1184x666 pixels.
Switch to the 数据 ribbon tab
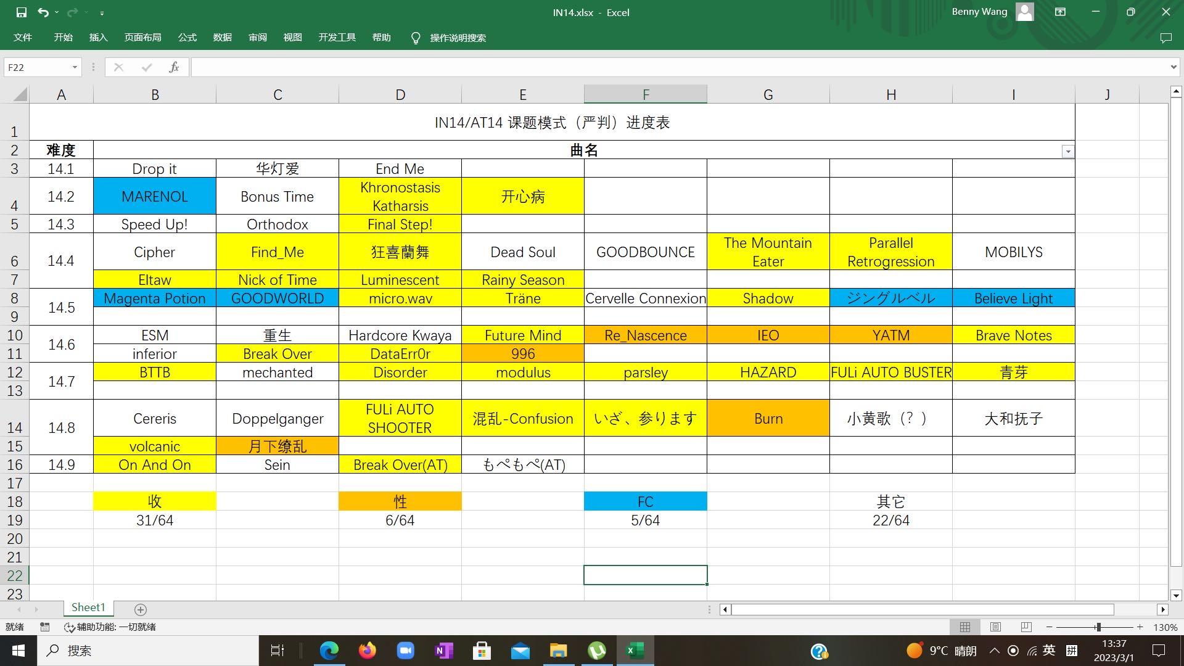click(223, 38)
